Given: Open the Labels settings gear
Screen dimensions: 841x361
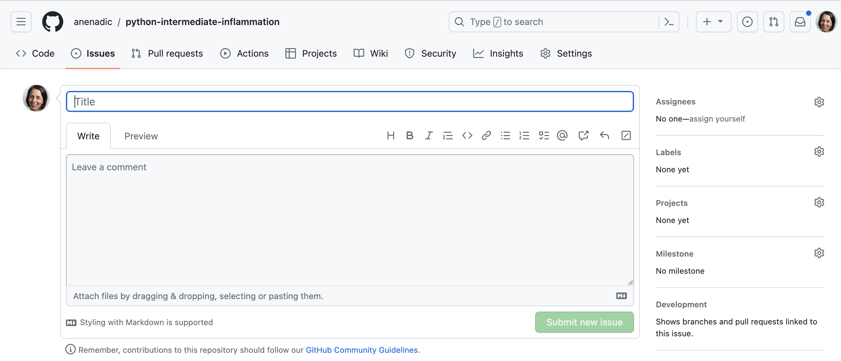Looking at the screenshot, I should (x=820, y=152).
